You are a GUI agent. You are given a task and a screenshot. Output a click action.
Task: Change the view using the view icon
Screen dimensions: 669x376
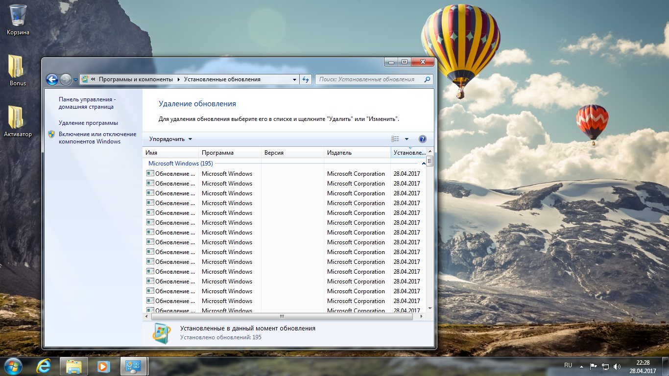tap(395, 139)
